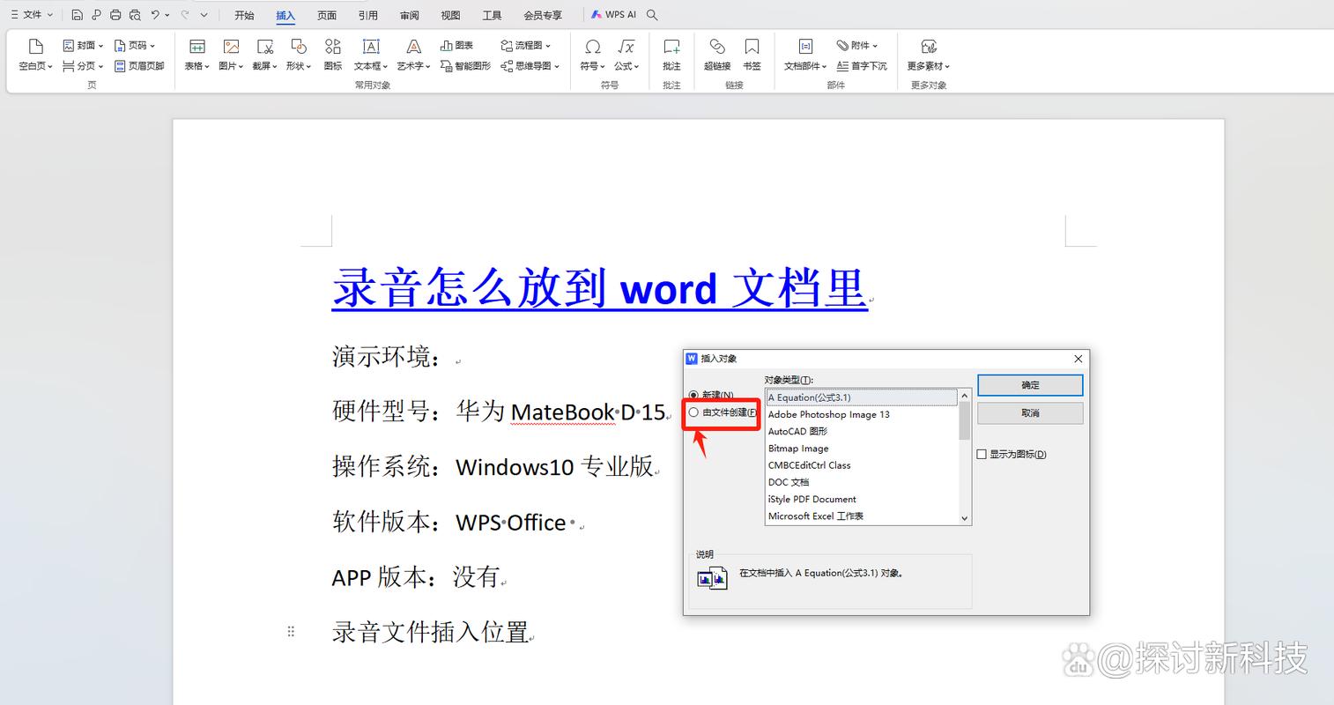
Task: Open the WPS AI assistant
Action: pos(614,15)
